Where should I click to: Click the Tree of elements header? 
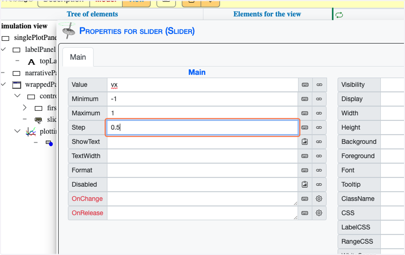92,14
